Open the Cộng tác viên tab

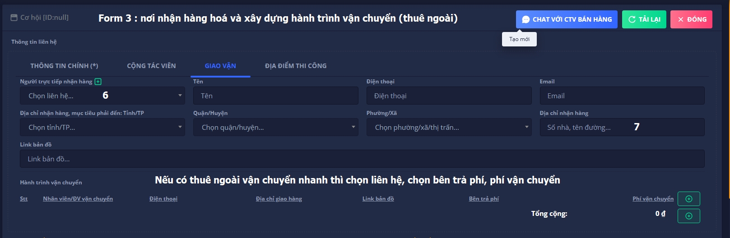[x=151, y=66]
